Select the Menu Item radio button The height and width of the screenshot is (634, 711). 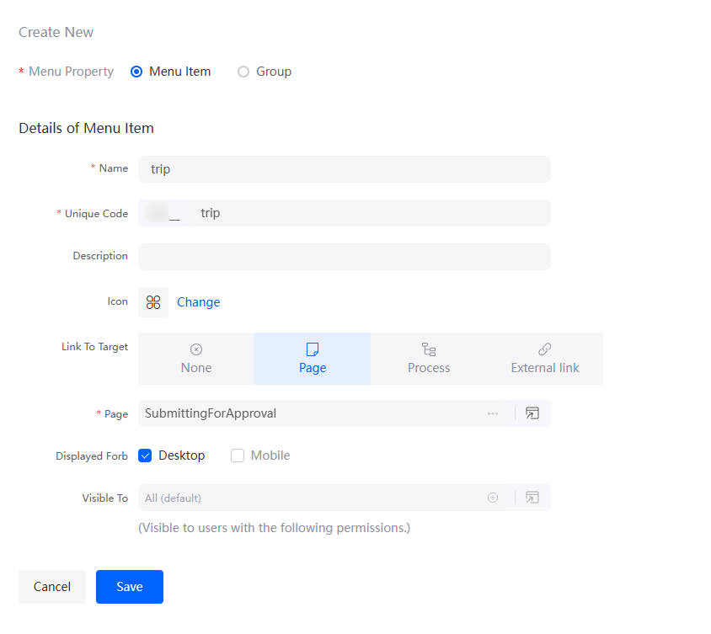[x=136, y=72]
